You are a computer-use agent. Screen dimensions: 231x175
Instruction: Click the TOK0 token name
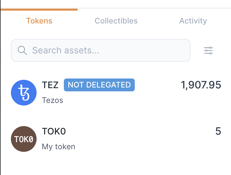point(54,131)
